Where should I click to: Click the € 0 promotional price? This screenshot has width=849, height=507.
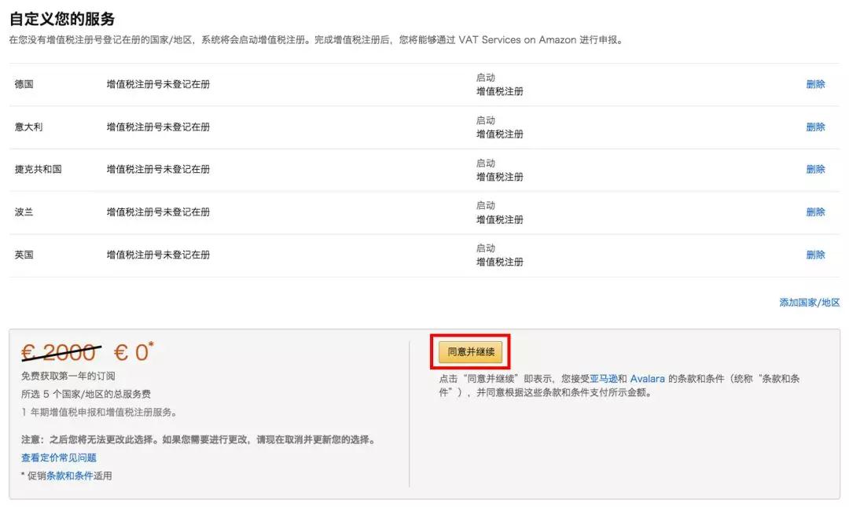pyautogui.click(x=133, y=352)
